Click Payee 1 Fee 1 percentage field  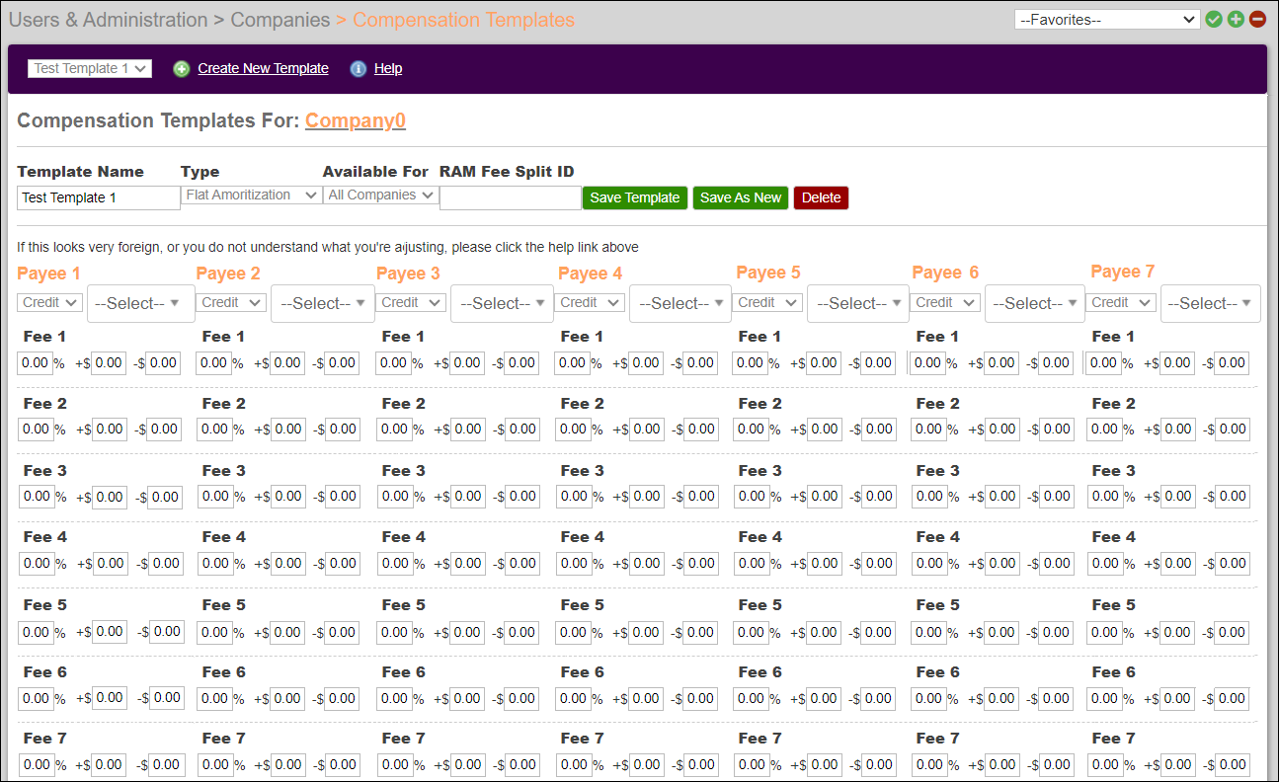(x=33, y=362)
